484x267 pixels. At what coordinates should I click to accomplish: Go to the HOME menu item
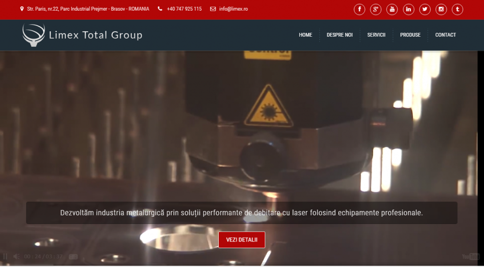[x=305, y=35]
